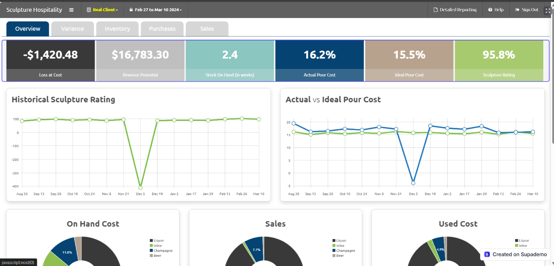Click the lock icon beside date range
The height and width of the screenshot is (266, 554).
[131, 10]
